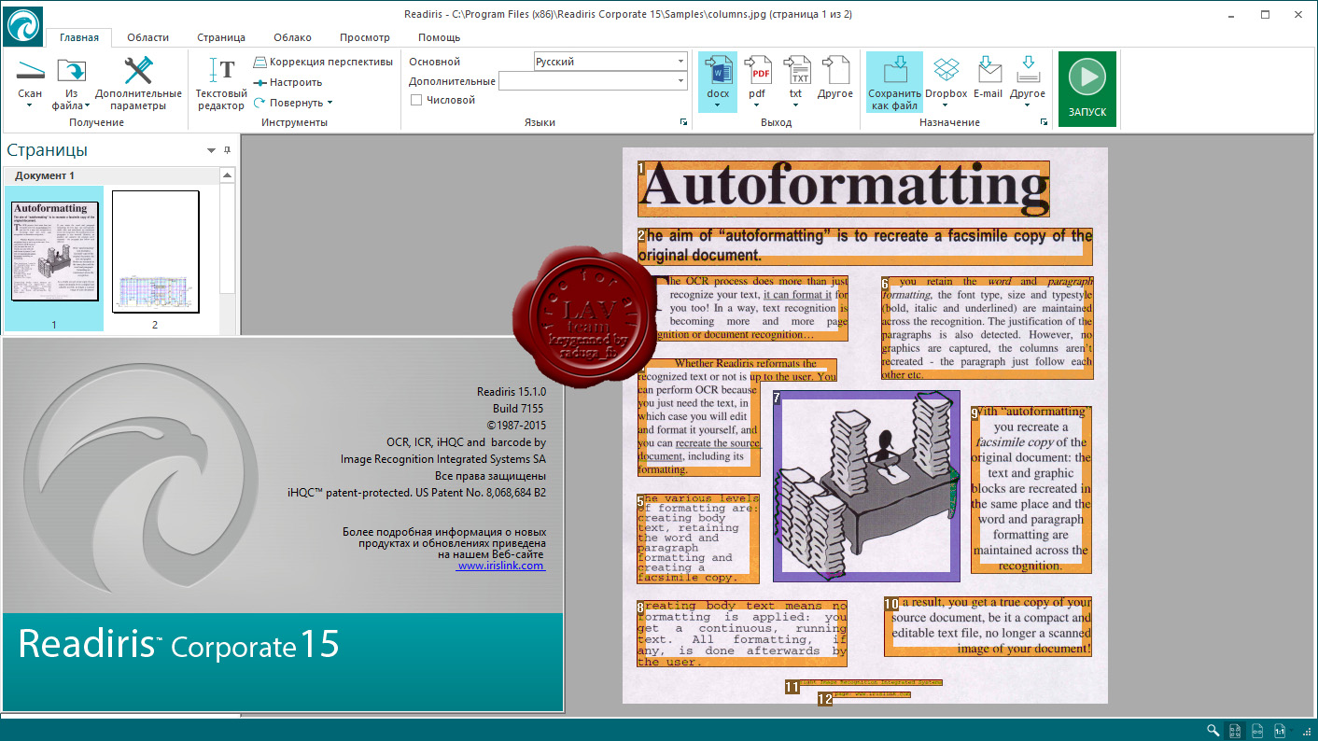The image size is (1318, 741).
Task: Click the 'Readiris 15.1.0' version text
Action: [512, 392]
